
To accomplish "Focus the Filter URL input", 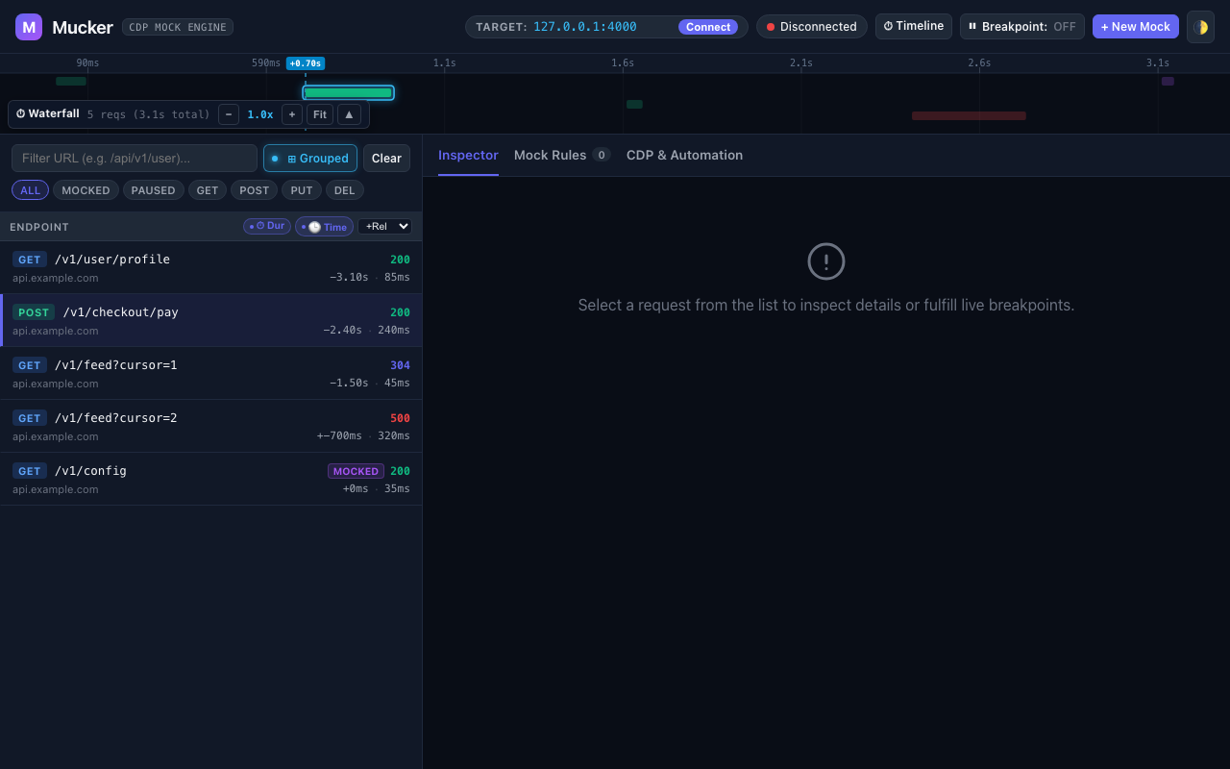I will pos(135,158).
